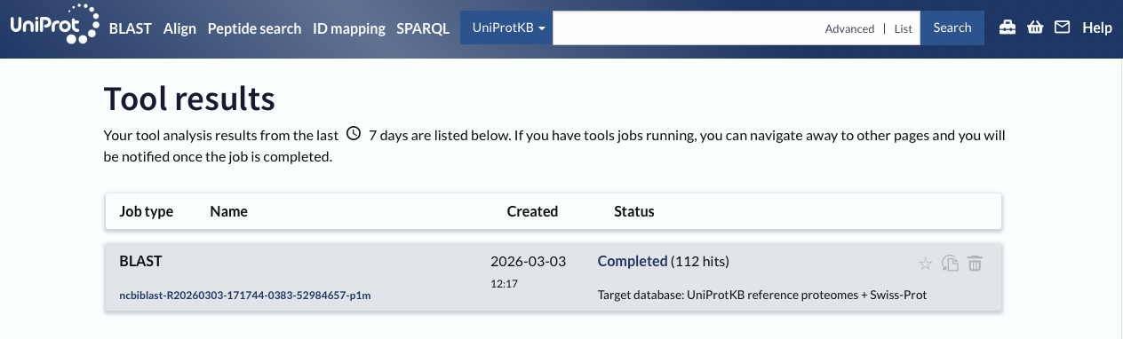Screen dimensions: 1123x339
Task: Open the Align tool menu item
Action: [x=179, y=28]
